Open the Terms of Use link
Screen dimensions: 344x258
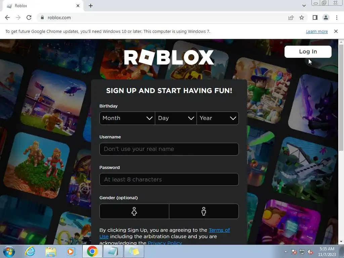pyautogui.click(x=219, y=230)
